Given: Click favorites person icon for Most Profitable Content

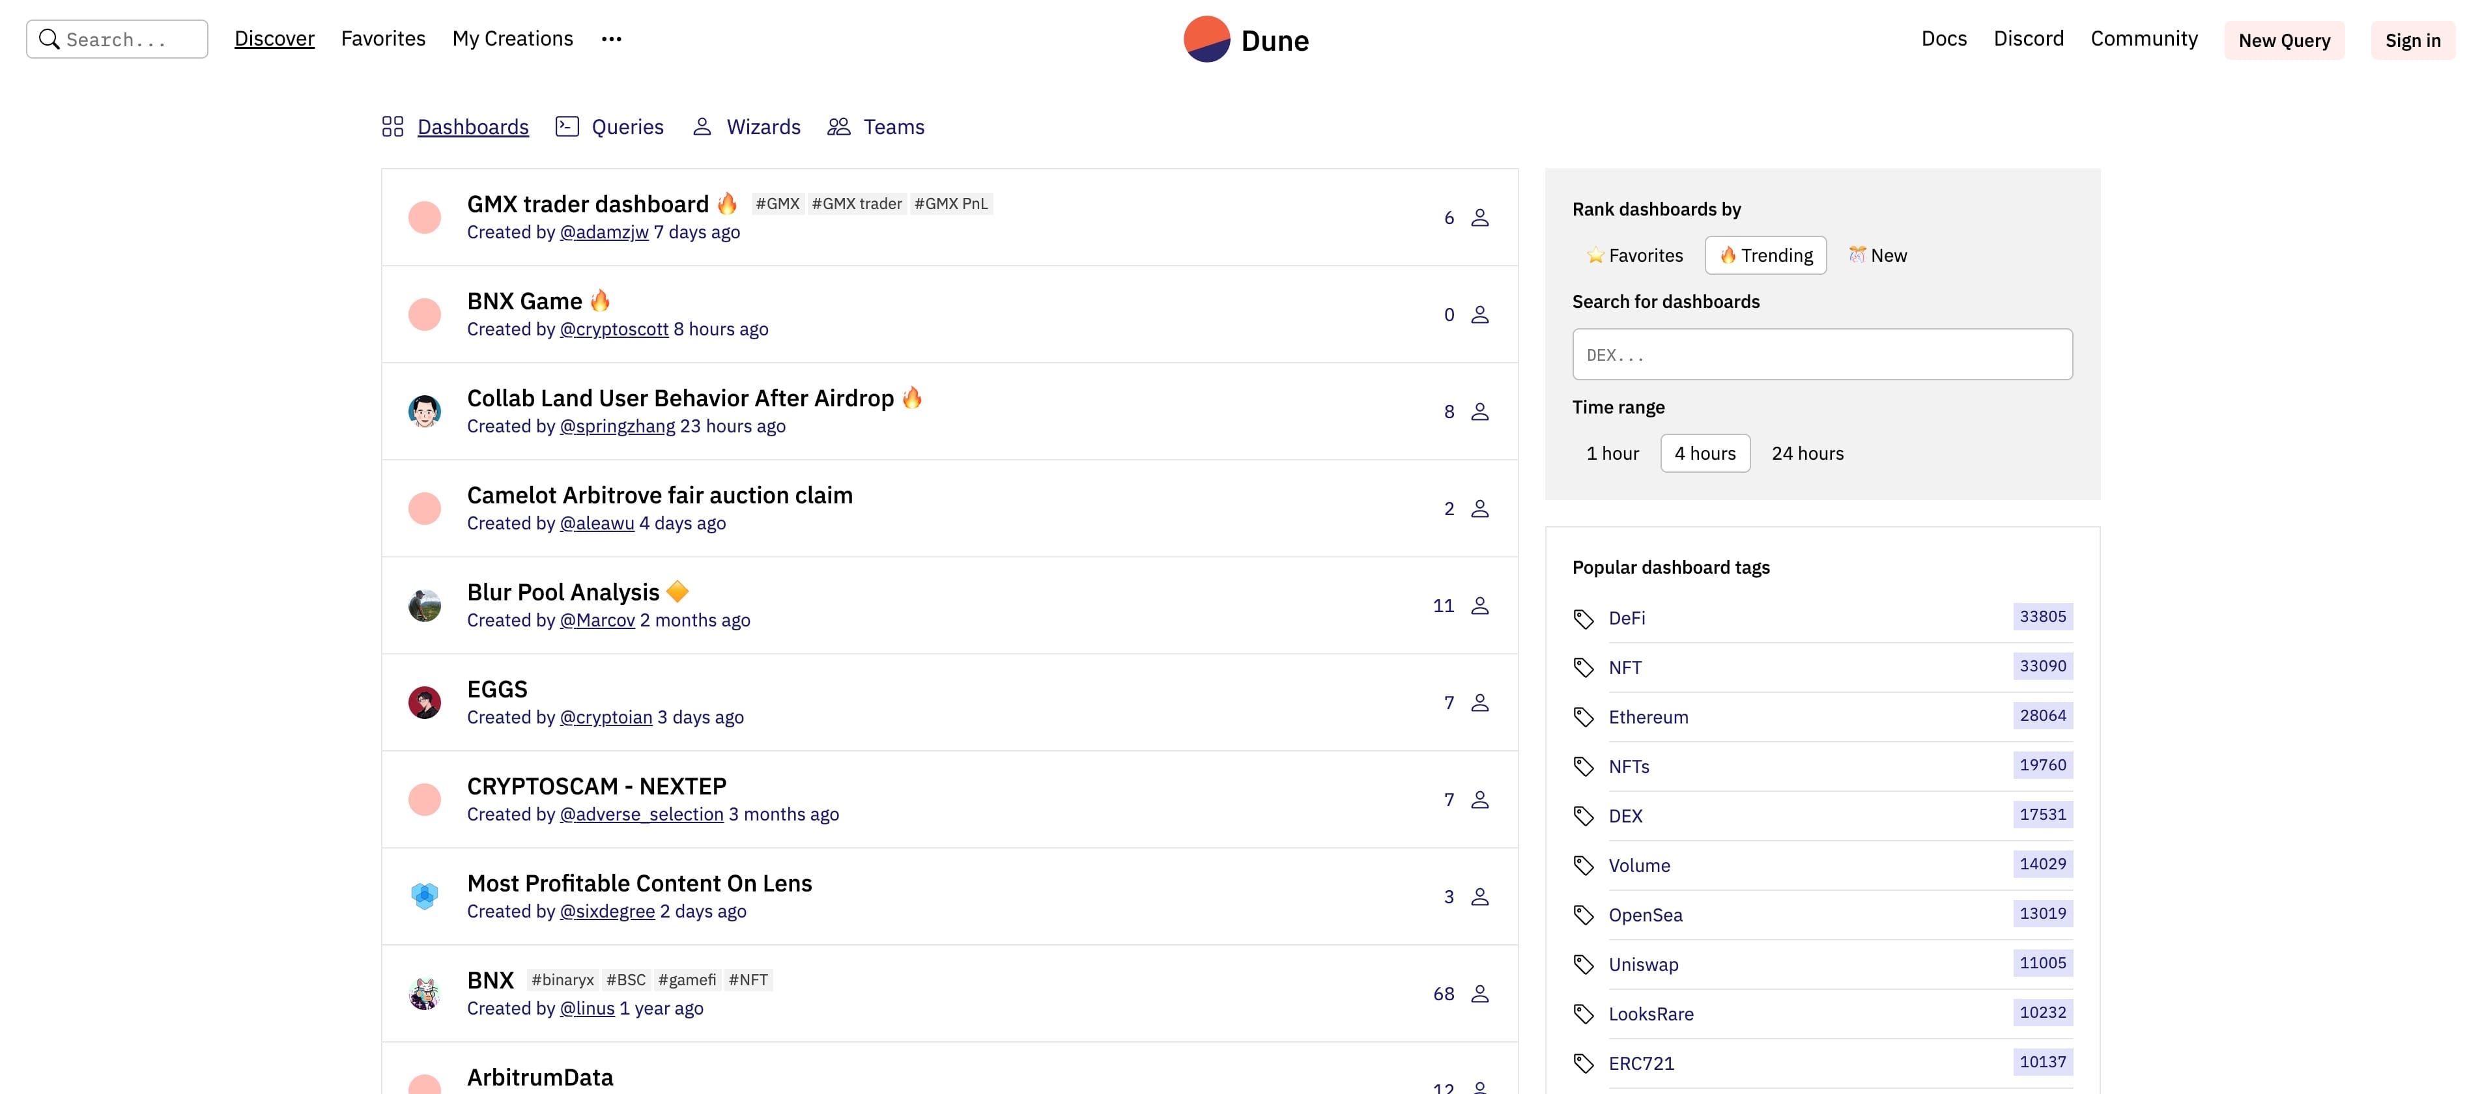Looking at the screenshot, I should tap(1480, 897).
